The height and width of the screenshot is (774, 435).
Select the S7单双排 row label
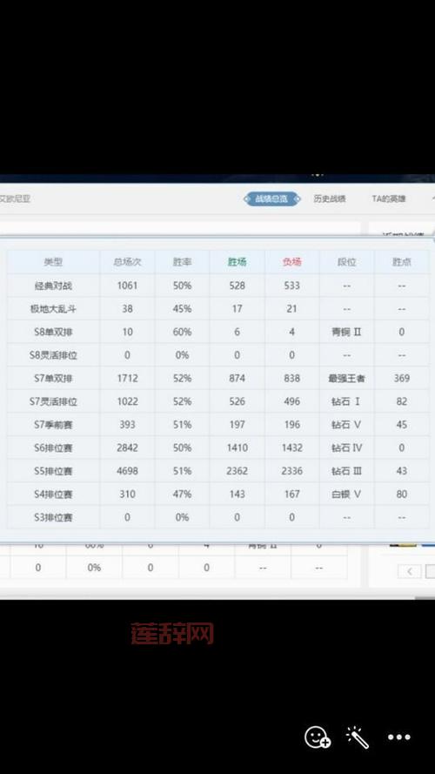(53, 378)
